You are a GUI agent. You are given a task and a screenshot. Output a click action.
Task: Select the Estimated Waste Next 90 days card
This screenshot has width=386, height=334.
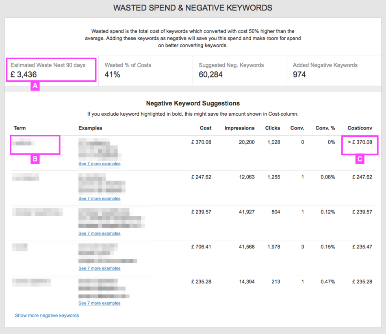(51, 70)
